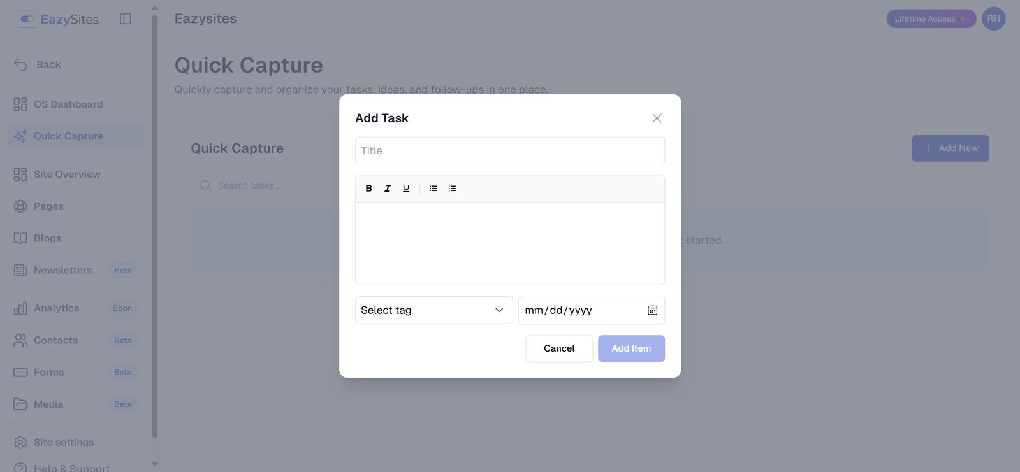Click the Cancel button
The height and width of the screenshot is (472, 1020).
pos(559,348)
